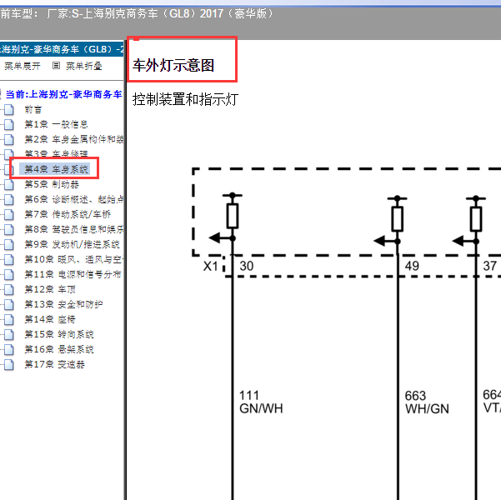Open the 当前:上海别克-豪华商务车 root link
The width and height of the screenshot is (501, 500).
pos(64,94)
